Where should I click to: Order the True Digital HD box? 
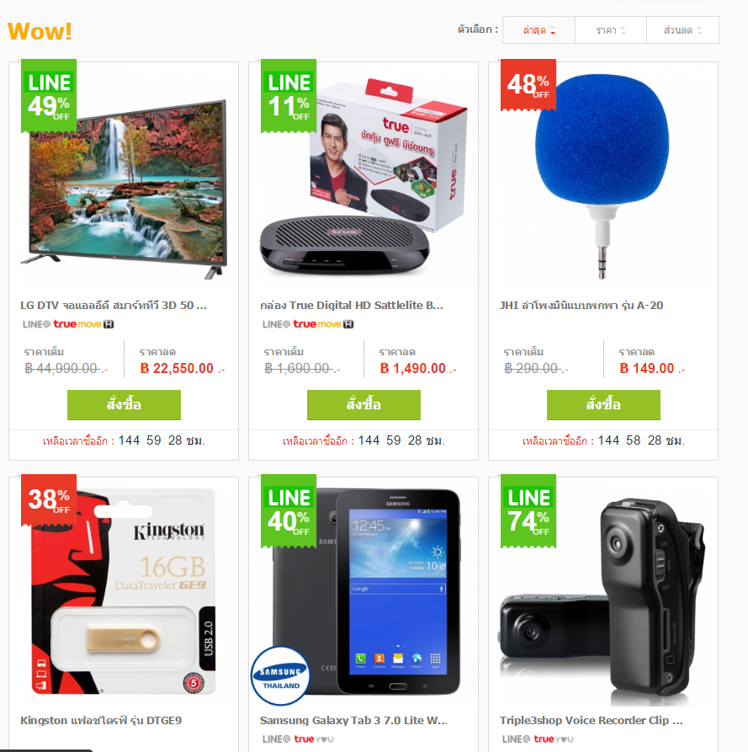(x=363, y=405)
